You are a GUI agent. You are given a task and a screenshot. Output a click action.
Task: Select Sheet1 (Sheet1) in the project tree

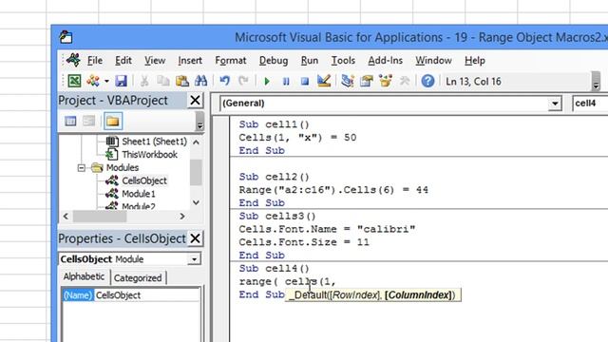[x=154, y=142]
